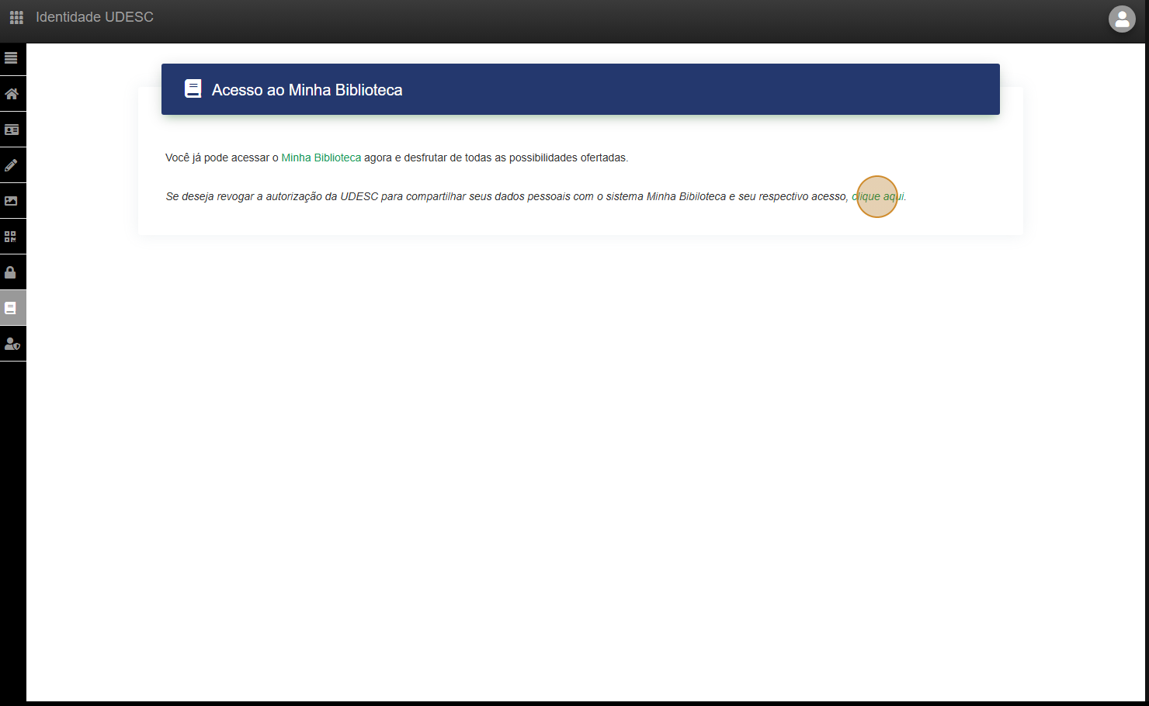Click the "clique aqui" revoke access link

click(x=877, y=196)
